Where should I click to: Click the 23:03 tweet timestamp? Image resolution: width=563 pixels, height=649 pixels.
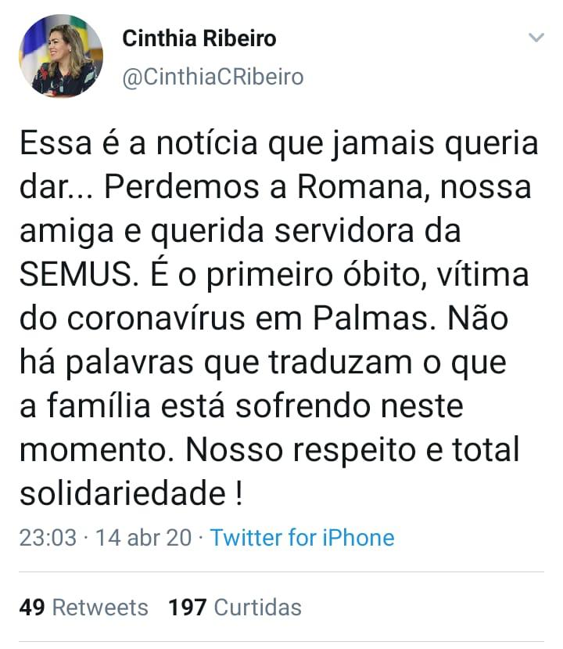click(x=47, y=538)
